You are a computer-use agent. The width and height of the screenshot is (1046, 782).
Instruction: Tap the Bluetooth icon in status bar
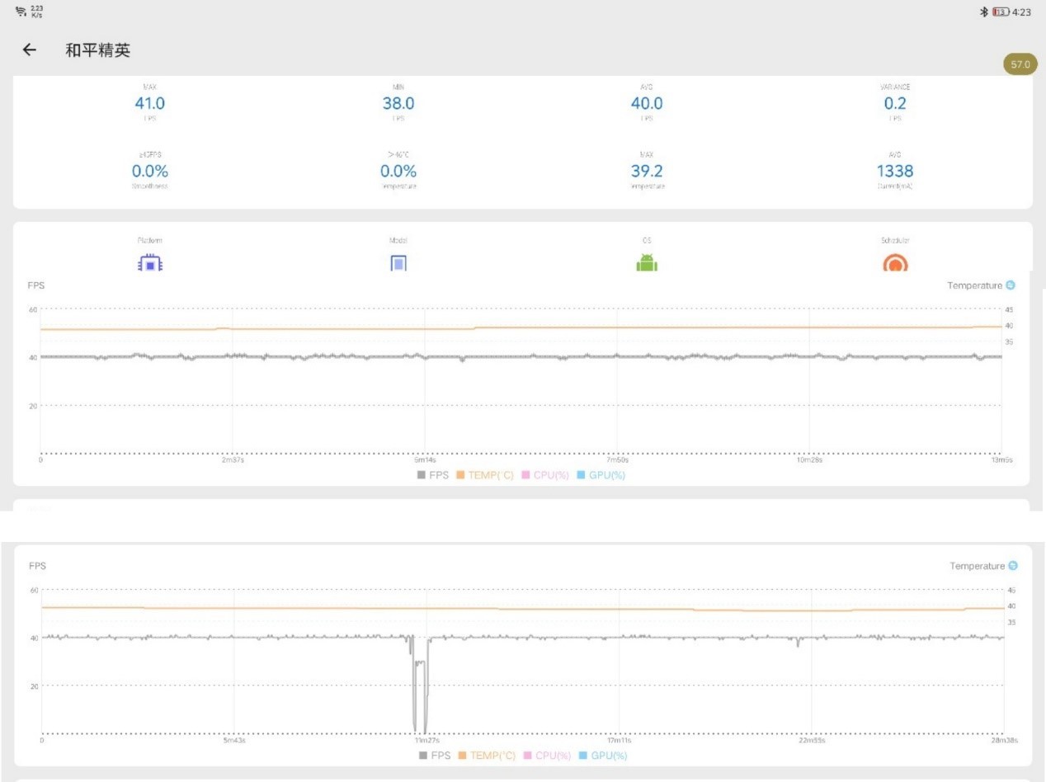tap(983, 12)
